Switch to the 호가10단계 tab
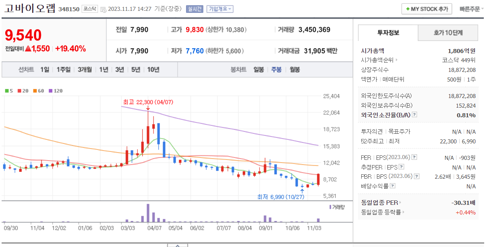 [x=448, y=33]
